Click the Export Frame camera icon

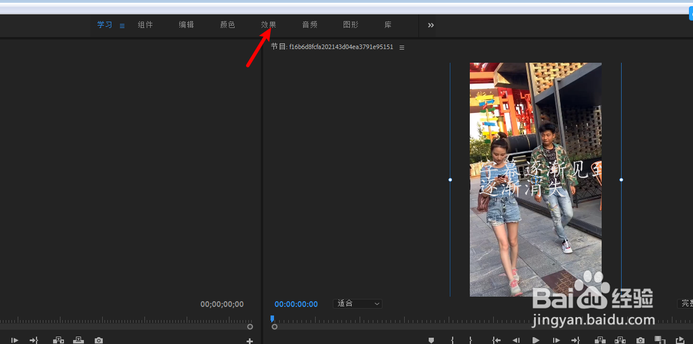(639, 340)
